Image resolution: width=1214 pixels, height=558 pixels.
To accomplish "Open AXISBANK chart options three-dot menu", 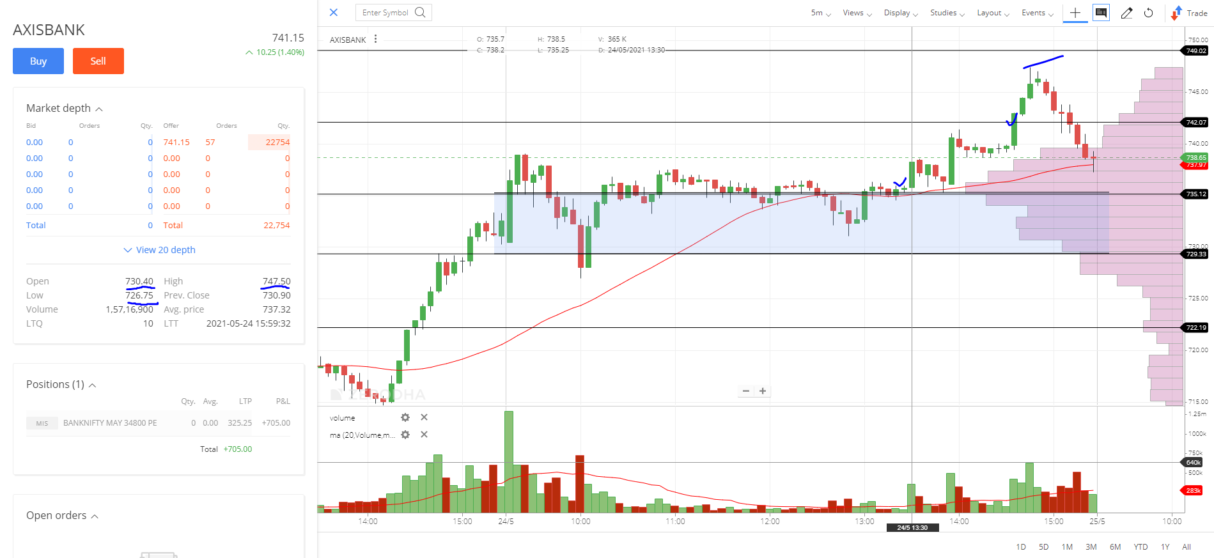I will pos(375,39).
